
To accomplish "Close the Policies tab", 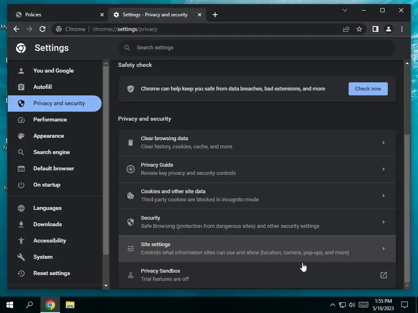I will [x=102, y=15].
